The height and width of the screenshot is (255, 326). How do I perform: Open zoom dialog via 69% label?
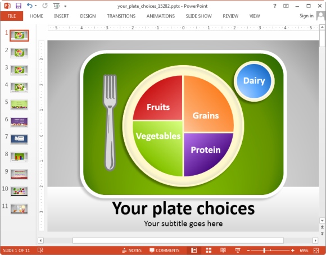tap(304, 251)
